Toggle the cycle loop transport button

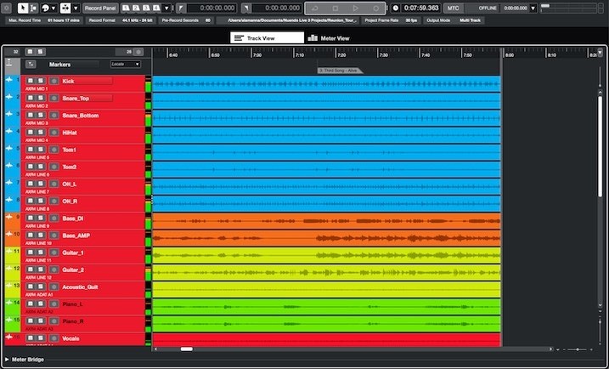tap(315, 9)
